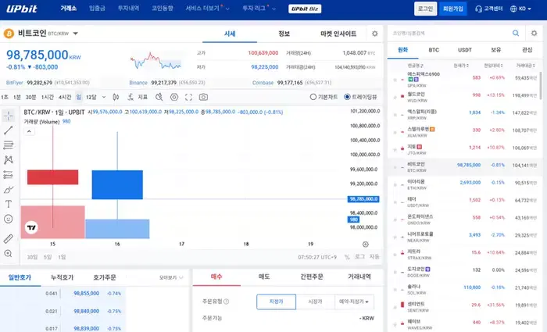Screen dimensions: 547x332
Task: Click the Upbit logo
Action: click(22, 9)
